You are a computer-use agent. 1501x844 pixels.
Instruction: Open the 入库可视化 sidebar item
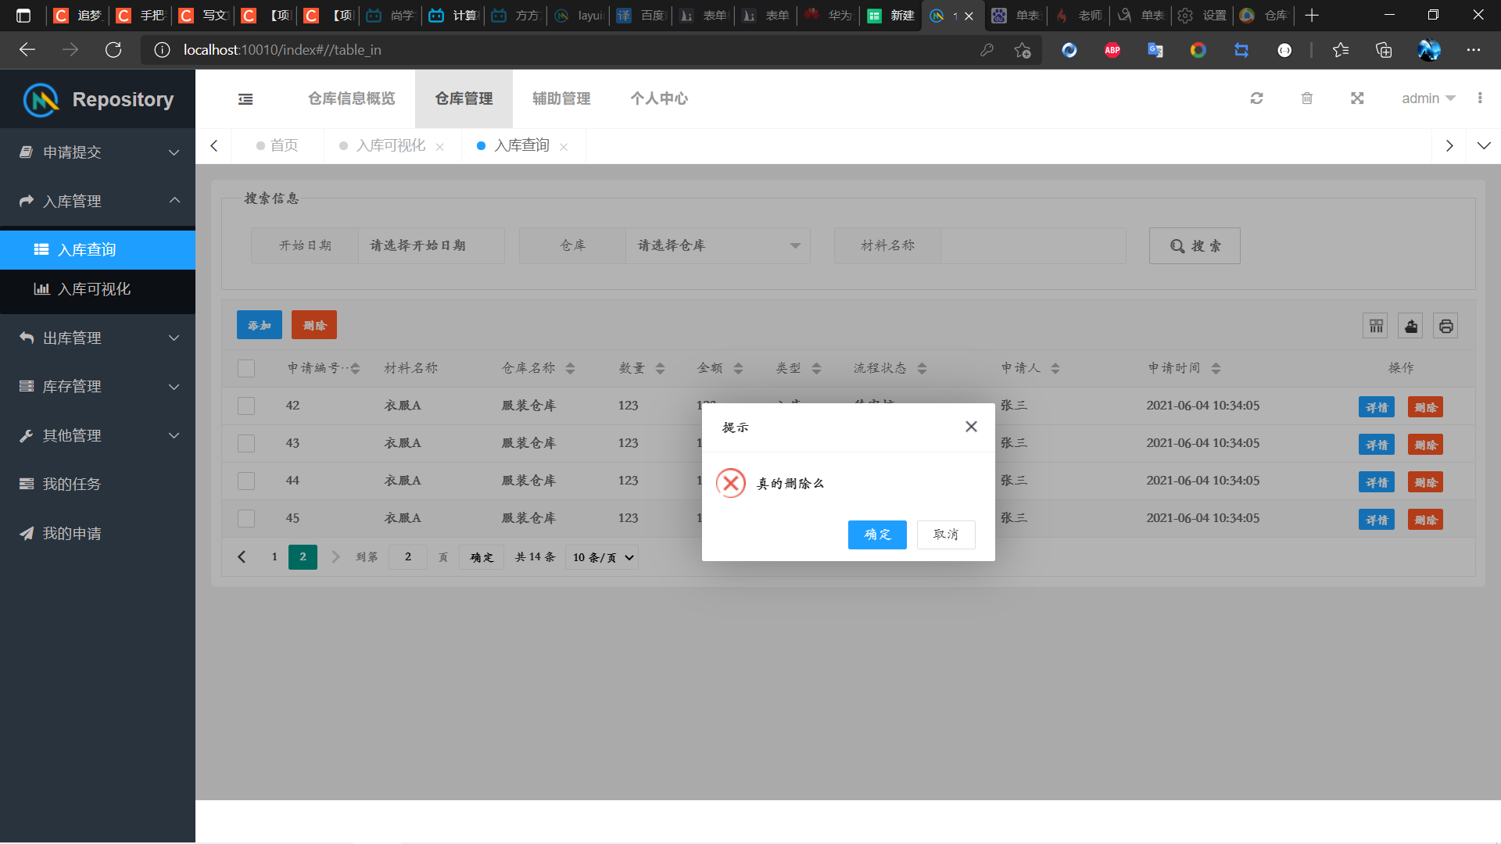point(94,289)
